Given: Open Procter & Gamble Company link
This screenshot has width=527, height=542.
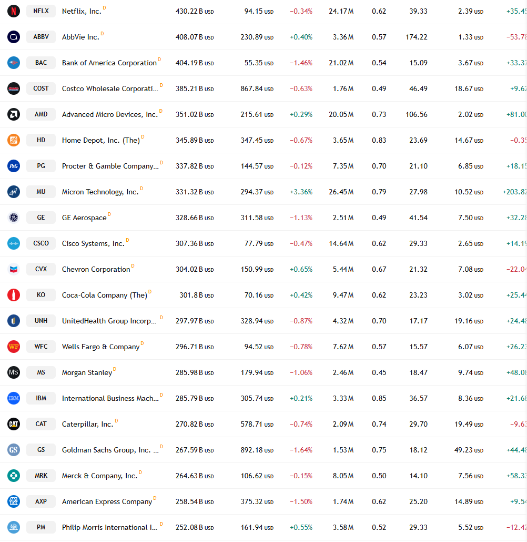Looking at the screenshot, I should [110, 166].
